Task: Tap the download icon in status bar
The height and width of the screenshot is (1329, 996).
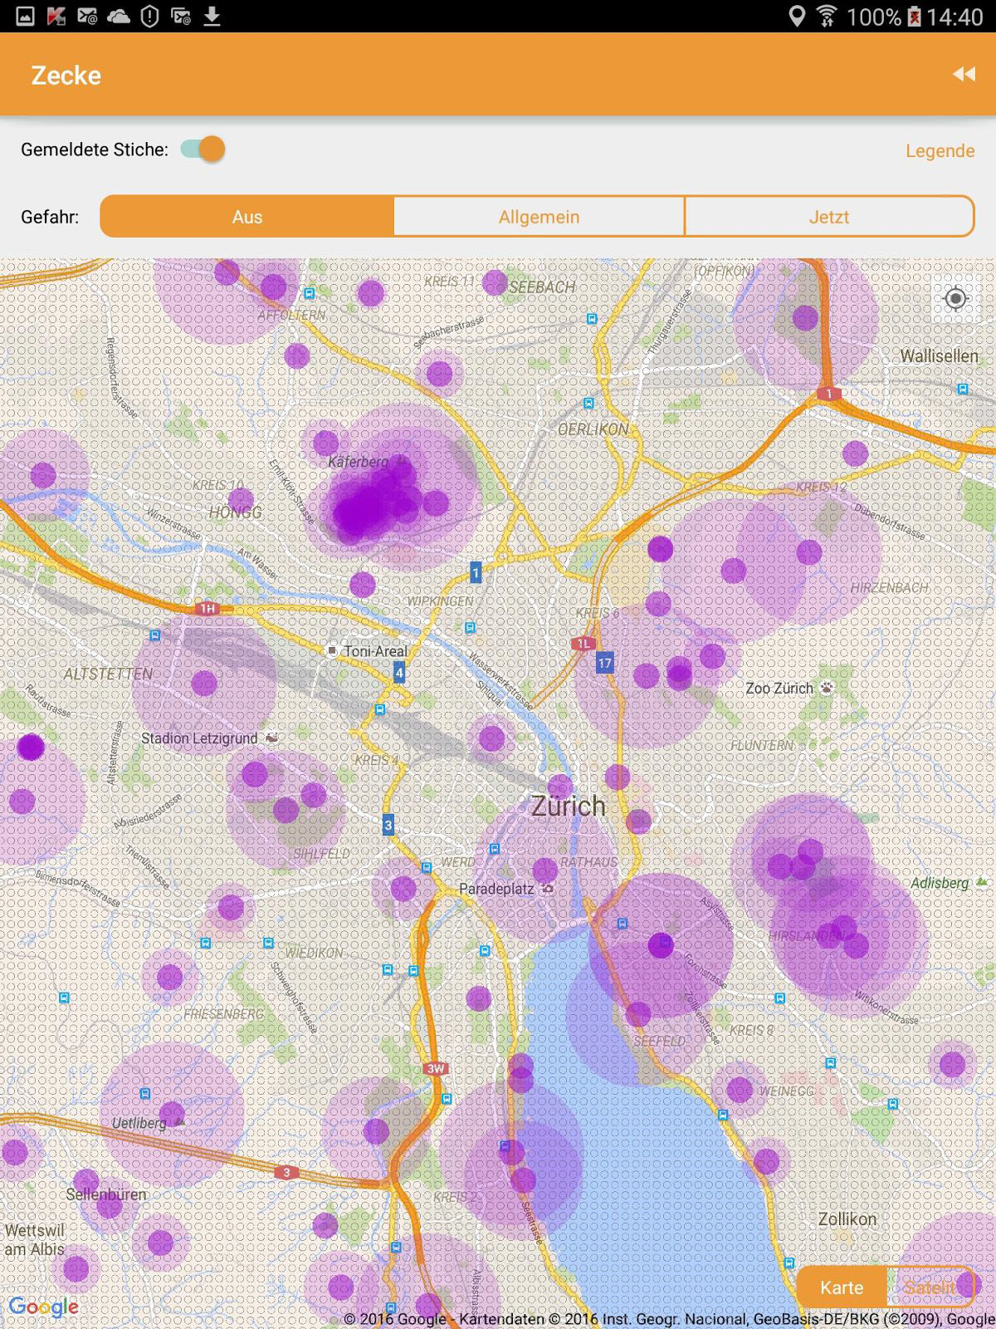Action: tap(212, 16)
